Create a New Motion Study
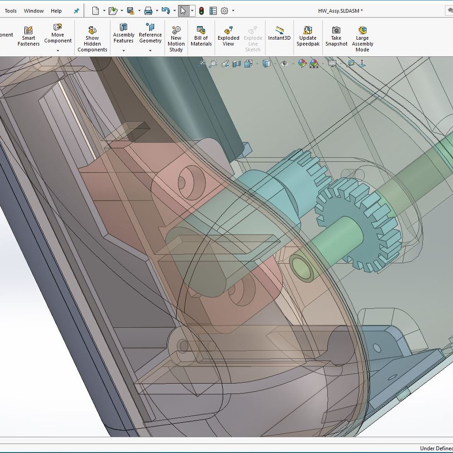The image size is (453, 453). (x=176, y=39)
